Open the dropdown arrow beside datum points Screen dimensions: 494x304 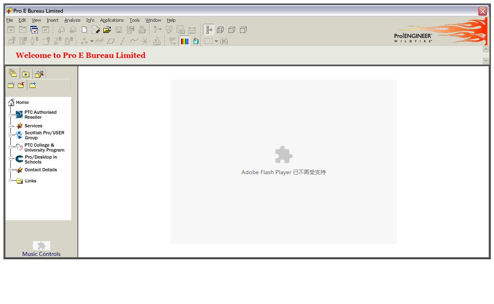point(91,41)
